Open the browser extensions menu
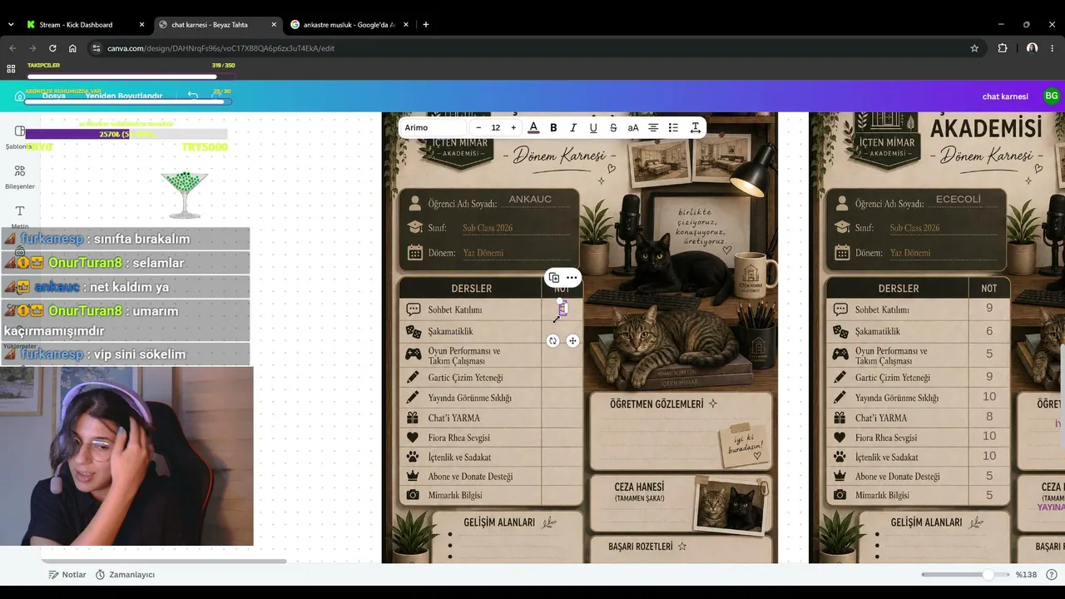Viewport: 1065px width, 599px height. point(1003,48)
